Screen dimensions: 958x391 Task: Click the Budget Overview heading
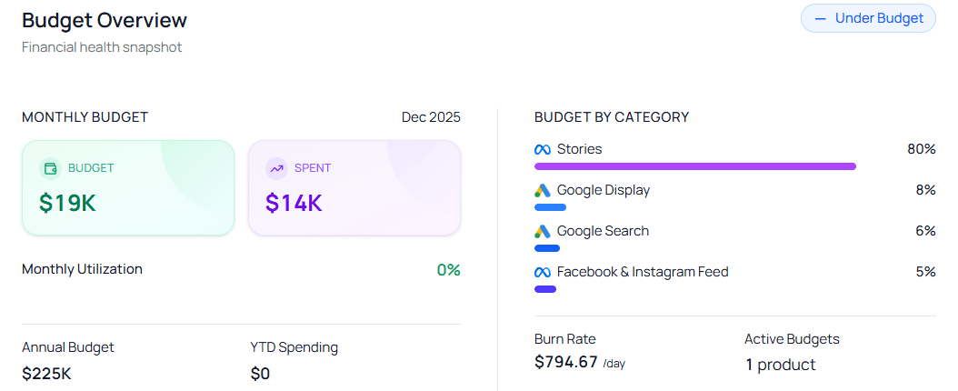(105, 20)
